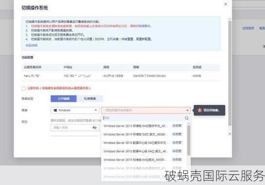Image resolution: width=265 pixels, height=185 pixels.
Task: Click the 192.168 IP address cell
Action: (77, 76)
